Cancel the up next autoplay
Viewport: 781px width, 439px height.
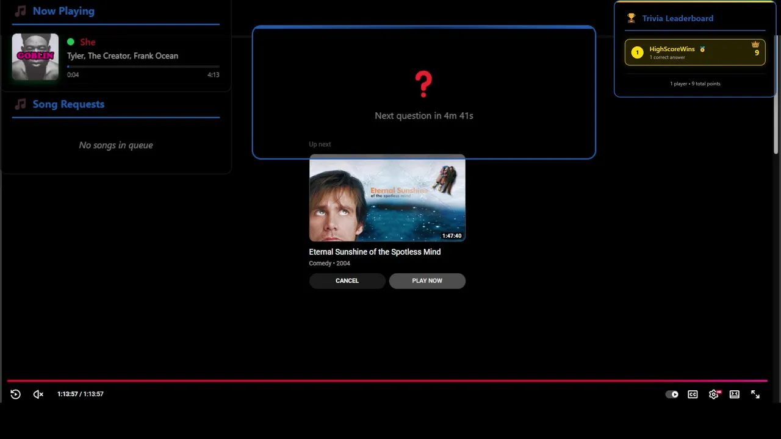347,280
